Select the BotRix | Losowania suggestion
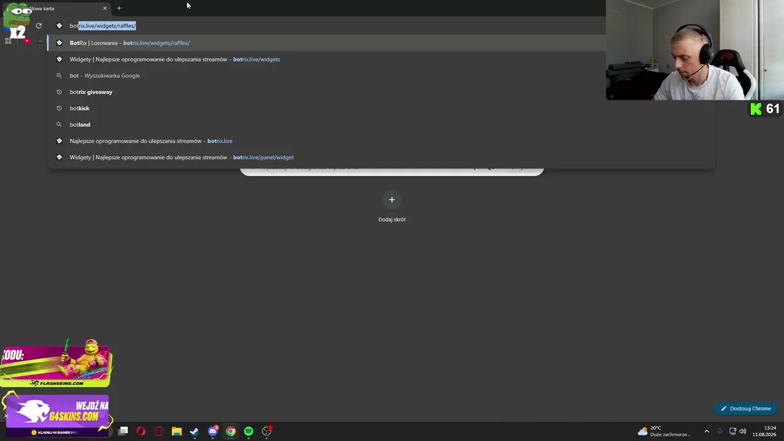 click(381, 43)
